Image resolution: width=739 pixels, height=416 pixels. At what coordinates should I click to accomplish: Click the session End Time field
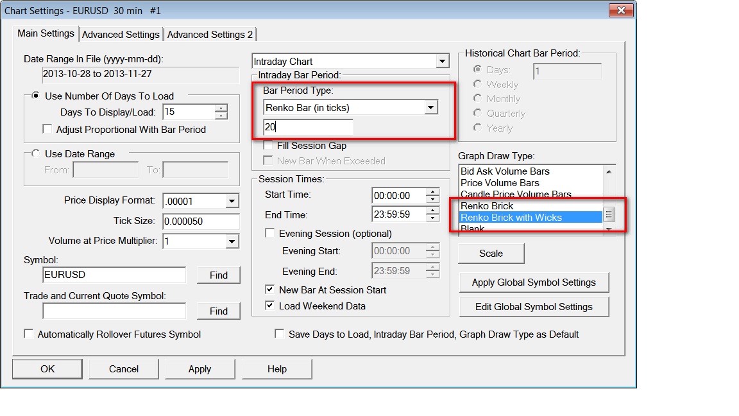[399, 214]
